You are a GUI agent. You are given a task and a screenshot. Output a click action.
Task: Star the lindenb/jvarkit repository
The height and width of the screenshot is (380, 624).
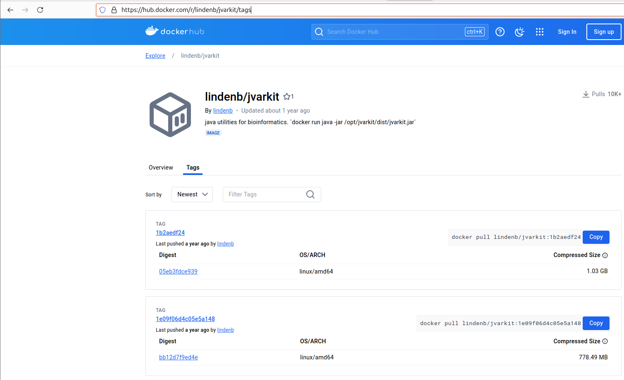click(287, 97)
